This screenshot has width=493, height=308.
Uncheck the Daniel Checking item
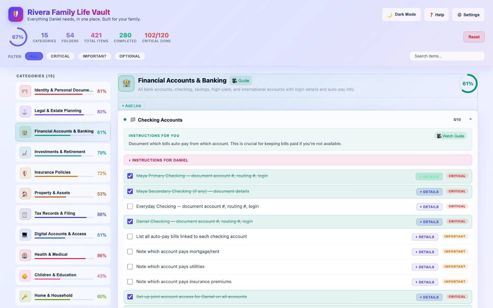tap(130, 221)
